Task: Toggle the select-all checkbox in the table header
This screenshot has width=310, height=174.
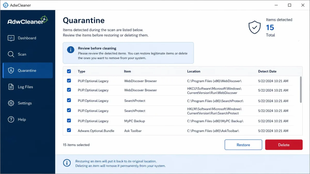Action: tap(69, 71)
